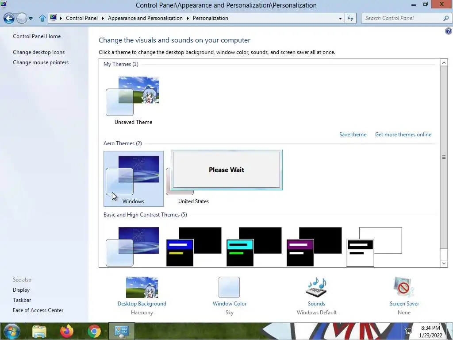Select the Windows Basic theme thumbnail
Image resolution: width=453 pixels, height=340 pixels.
(133, 246)
